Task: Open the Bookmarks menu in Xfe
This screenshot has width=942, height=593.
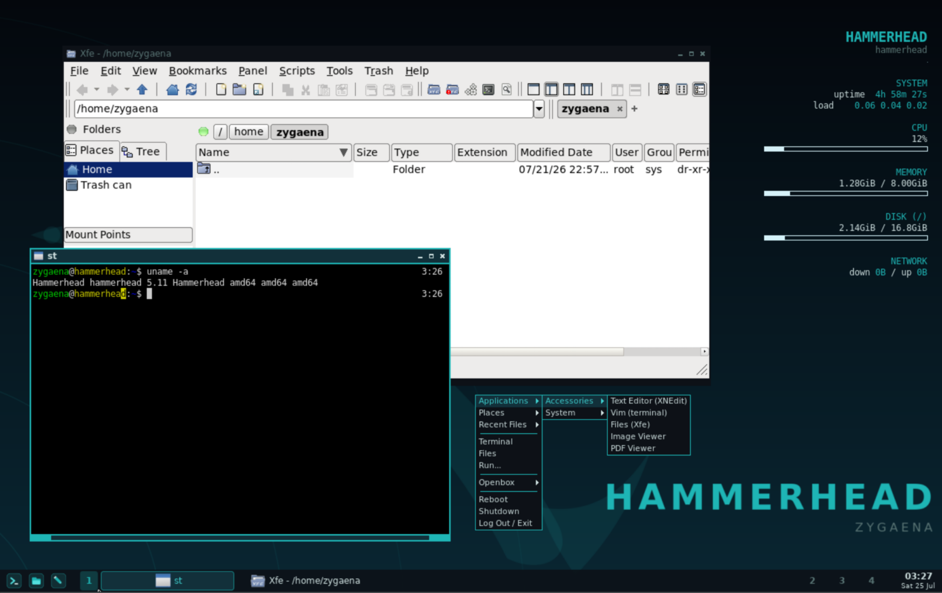Action: [197, 71]
